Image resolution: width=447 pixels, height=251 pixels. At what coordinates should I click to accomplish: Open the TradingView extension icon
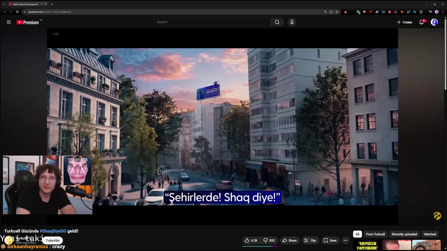415,12
